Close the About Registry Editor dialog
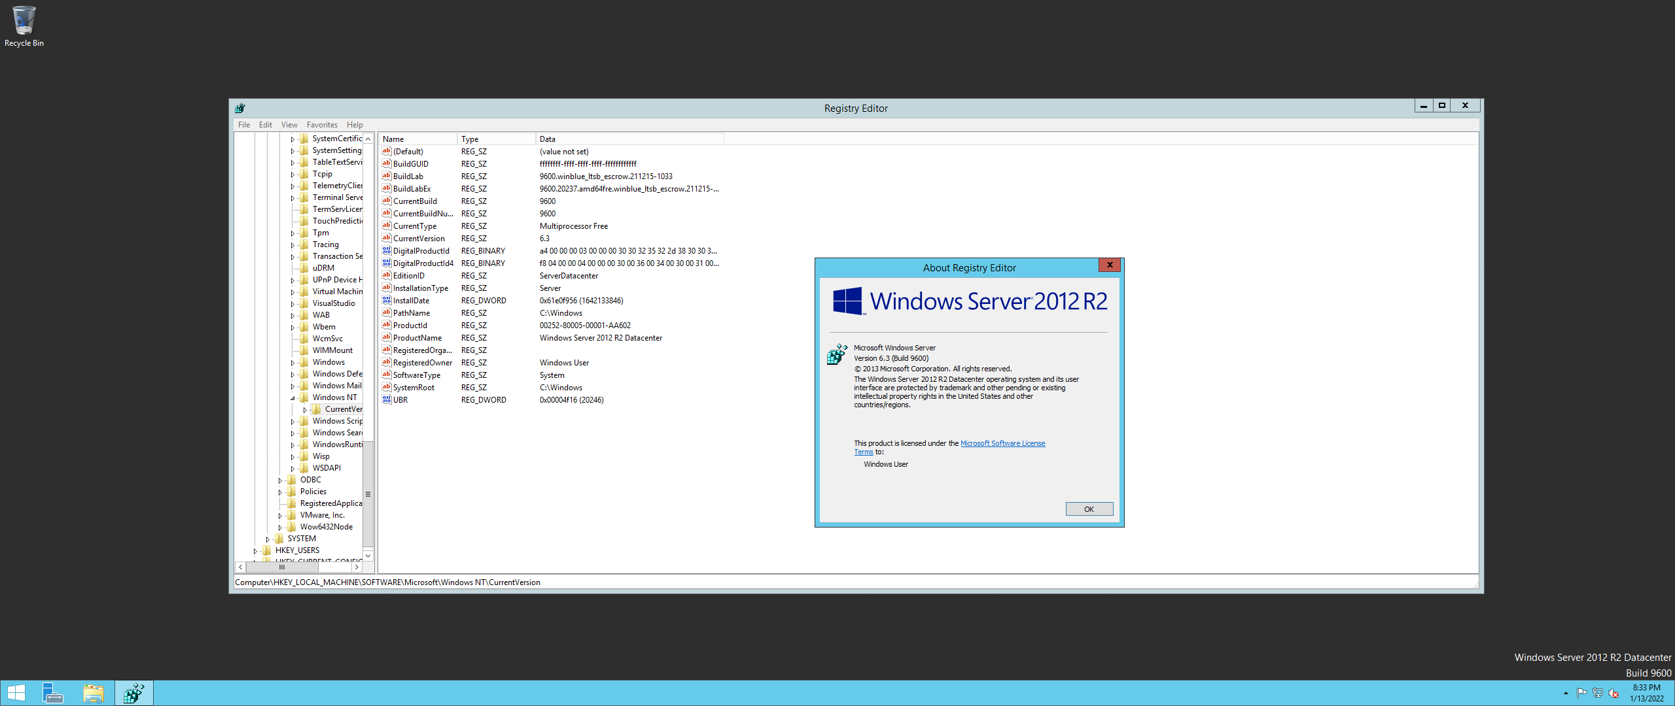 pos(1110,265)
